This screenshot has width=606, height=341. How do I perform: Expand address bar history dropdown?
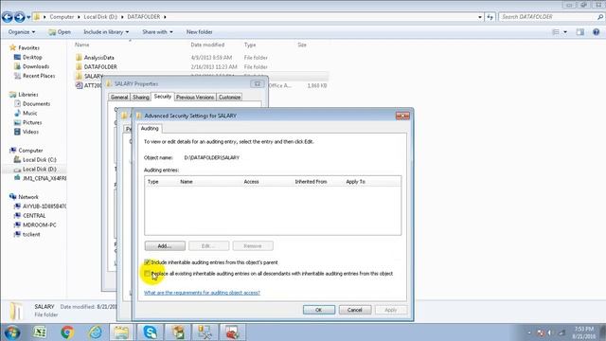pyautogui.click(x=480, y=17)
